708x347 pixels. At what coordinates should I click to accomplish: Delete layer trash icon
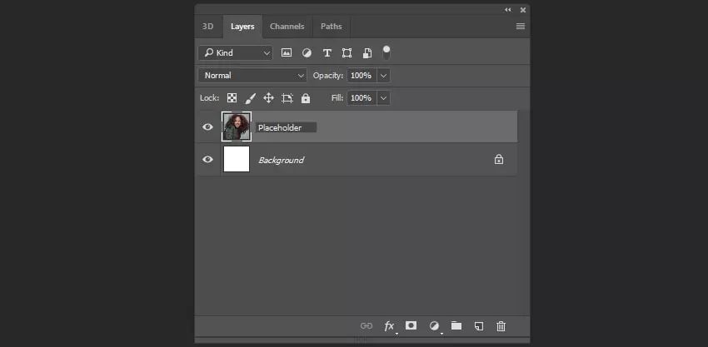click(501, 326)
